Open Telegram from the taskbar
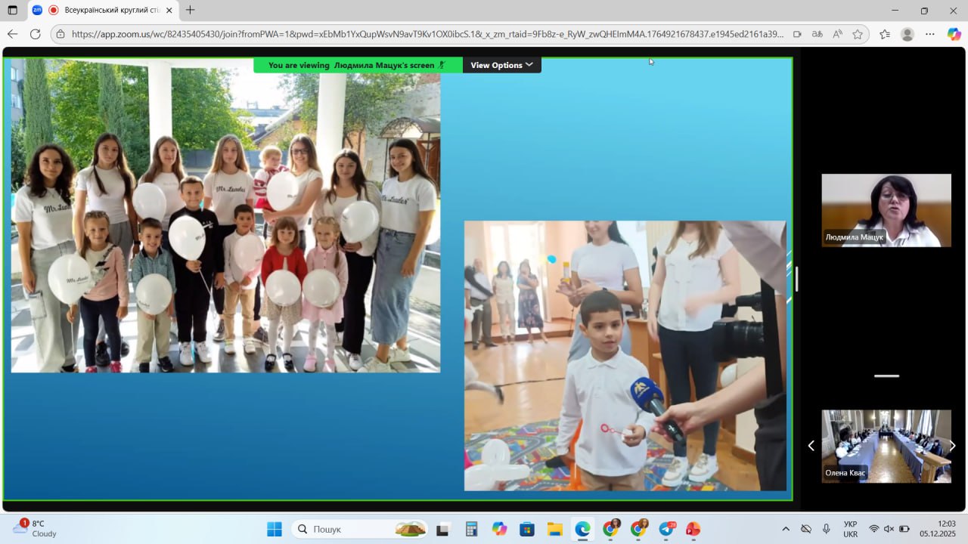The image size is (968, 544). coord(665,529)
